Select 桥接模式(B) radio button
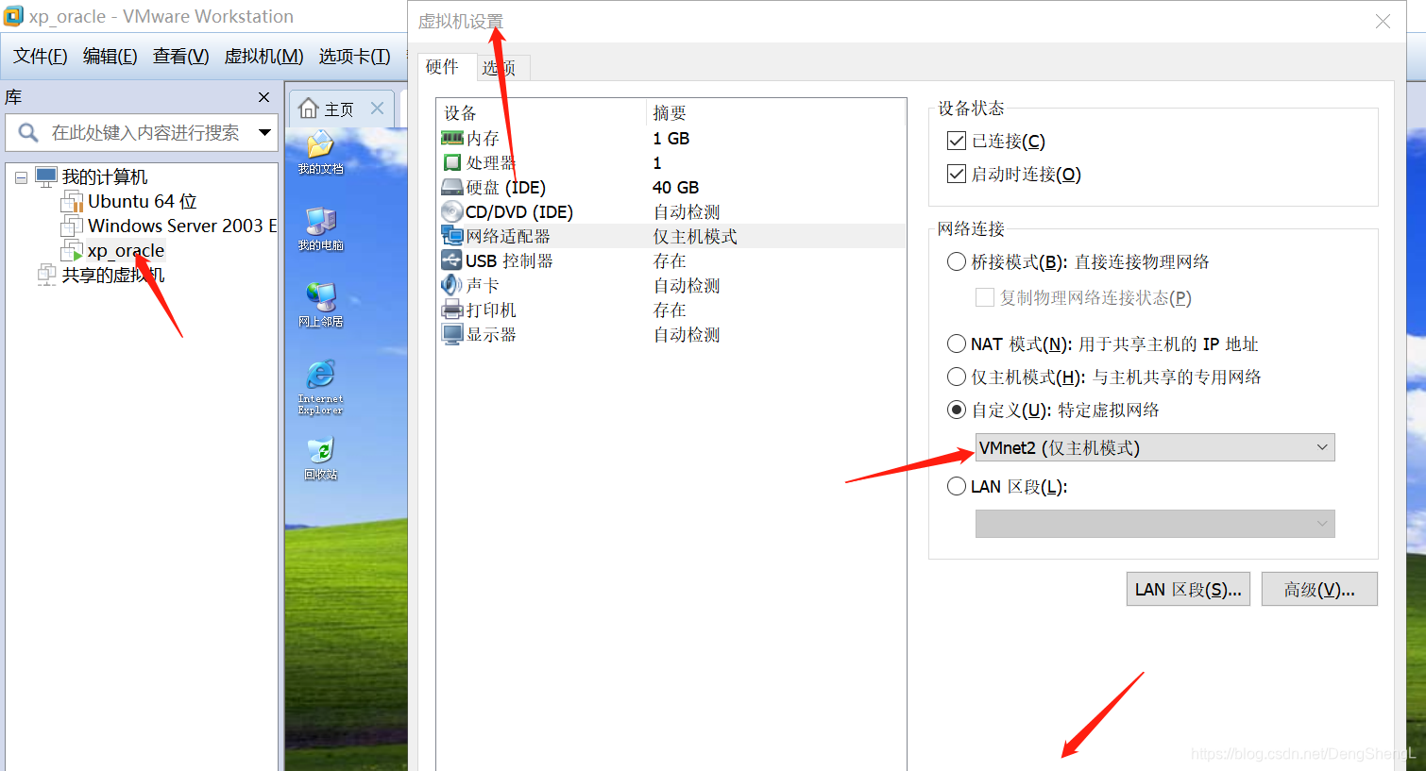The width and height of the screenshot is (1426, 771). tap(957, 261)
